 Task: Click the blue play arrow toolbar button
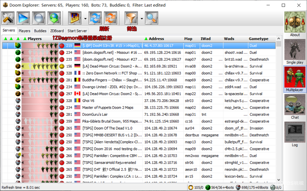point(23,18)
